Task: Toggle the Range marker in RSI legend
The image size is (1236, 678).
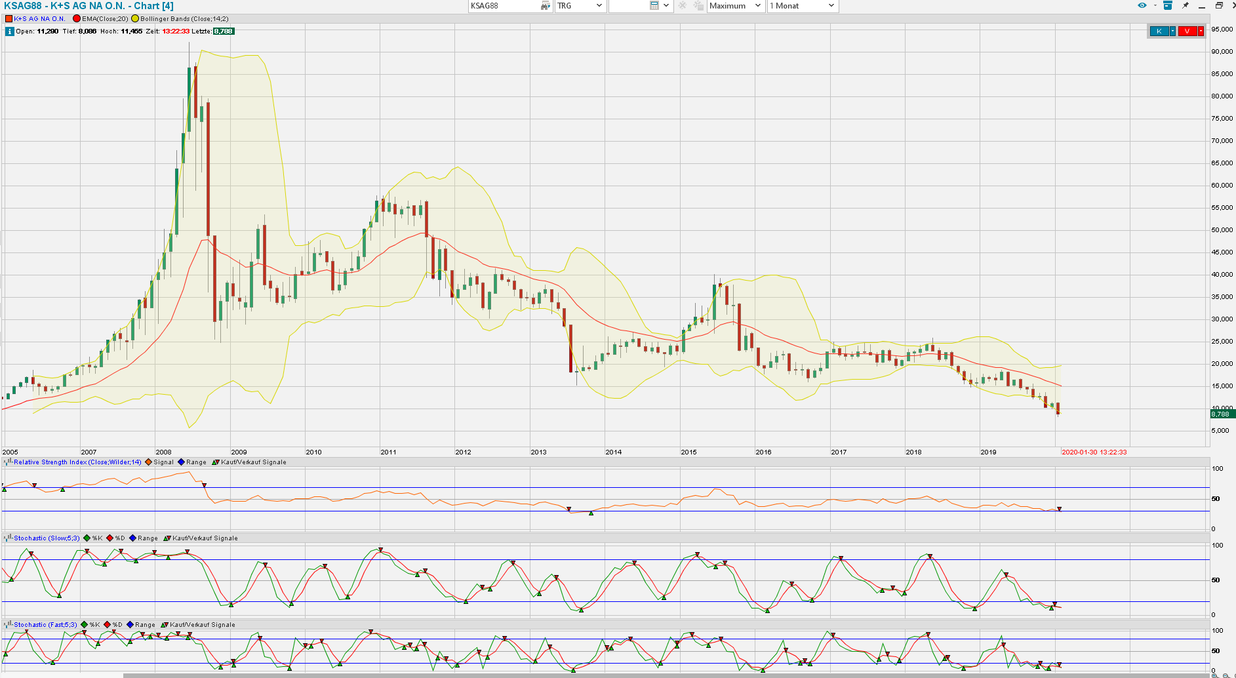Action: click(x=182, y=462)
